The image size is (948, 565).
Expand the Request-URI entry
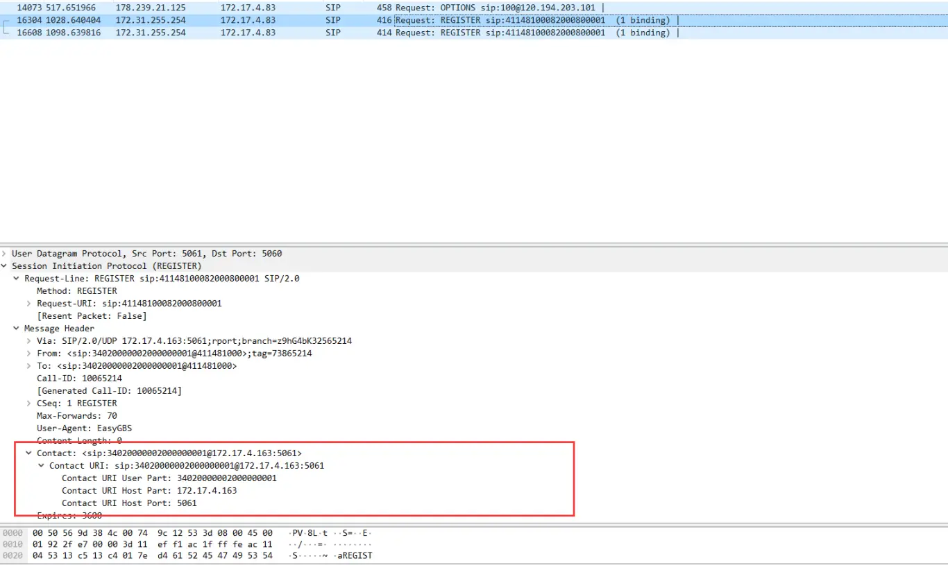[x=29, y=304]
